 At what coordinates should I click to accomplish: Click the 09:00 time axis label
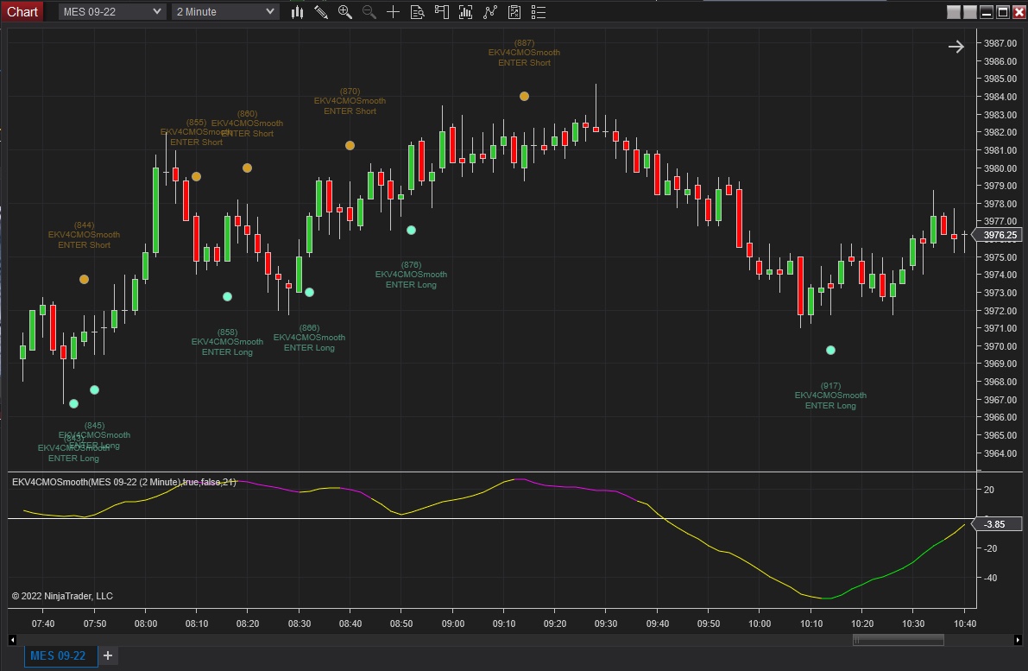pos(453,624)
